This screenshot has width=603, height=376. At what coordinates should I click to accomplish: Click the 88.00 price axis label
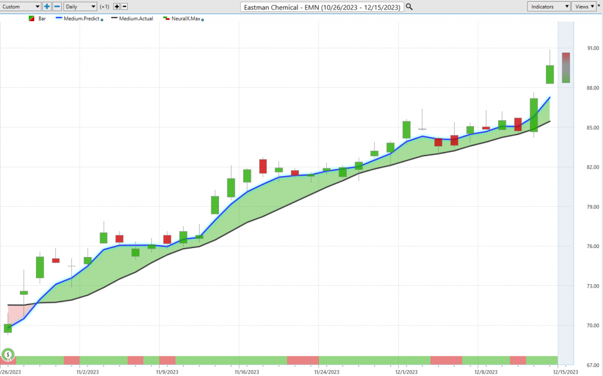coord(593,88)
